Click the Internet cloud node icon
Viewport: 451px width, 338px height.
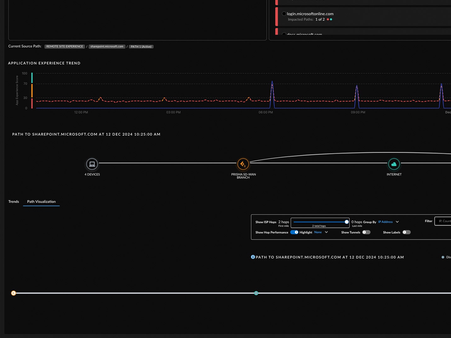click(394, 164)
